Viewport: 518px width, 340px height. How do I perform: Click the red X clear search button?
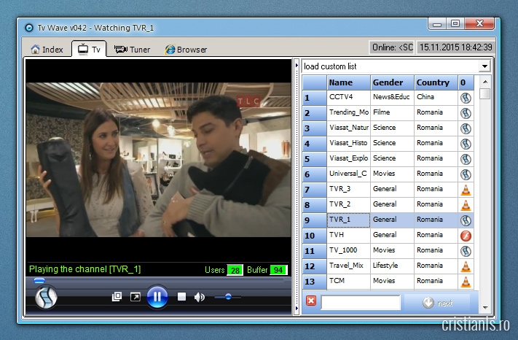pos(311,301)
